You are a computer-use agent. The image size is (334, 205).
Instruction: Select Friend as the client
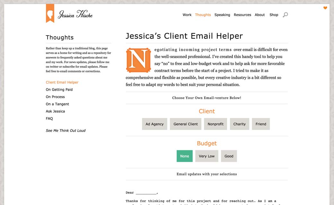click(261, 124)
